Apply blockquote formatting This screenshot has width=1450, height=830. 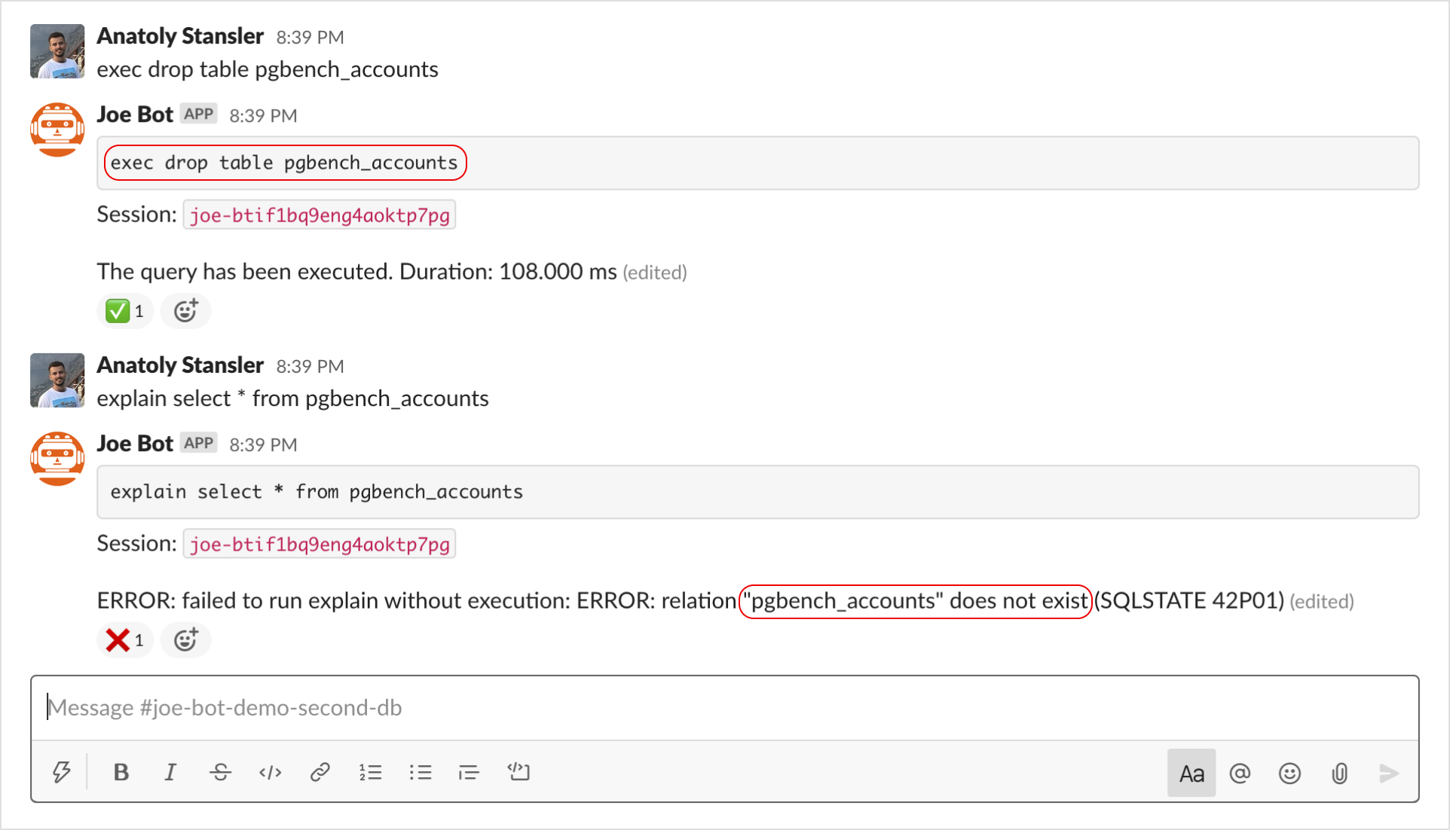click(x=469, y=772)
